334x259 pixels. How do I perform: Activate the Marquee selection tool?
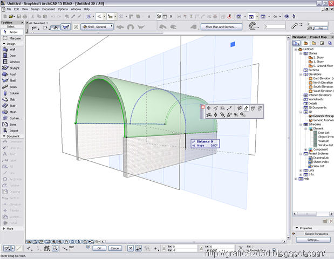pyautogui.click(x=12, y=38)
